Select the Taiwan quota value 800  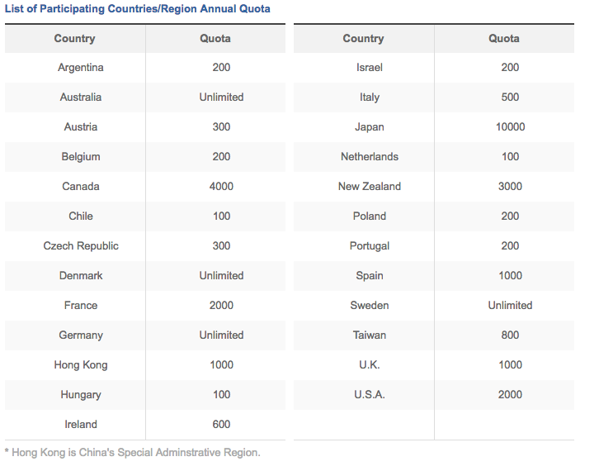pos(510,335)
